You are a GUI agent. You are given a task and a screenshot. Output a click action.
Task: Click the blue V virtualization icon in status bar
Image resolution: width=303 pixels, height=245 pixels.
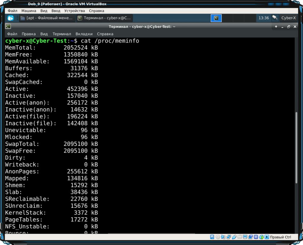pyautogui.click(x=256, y=237)
